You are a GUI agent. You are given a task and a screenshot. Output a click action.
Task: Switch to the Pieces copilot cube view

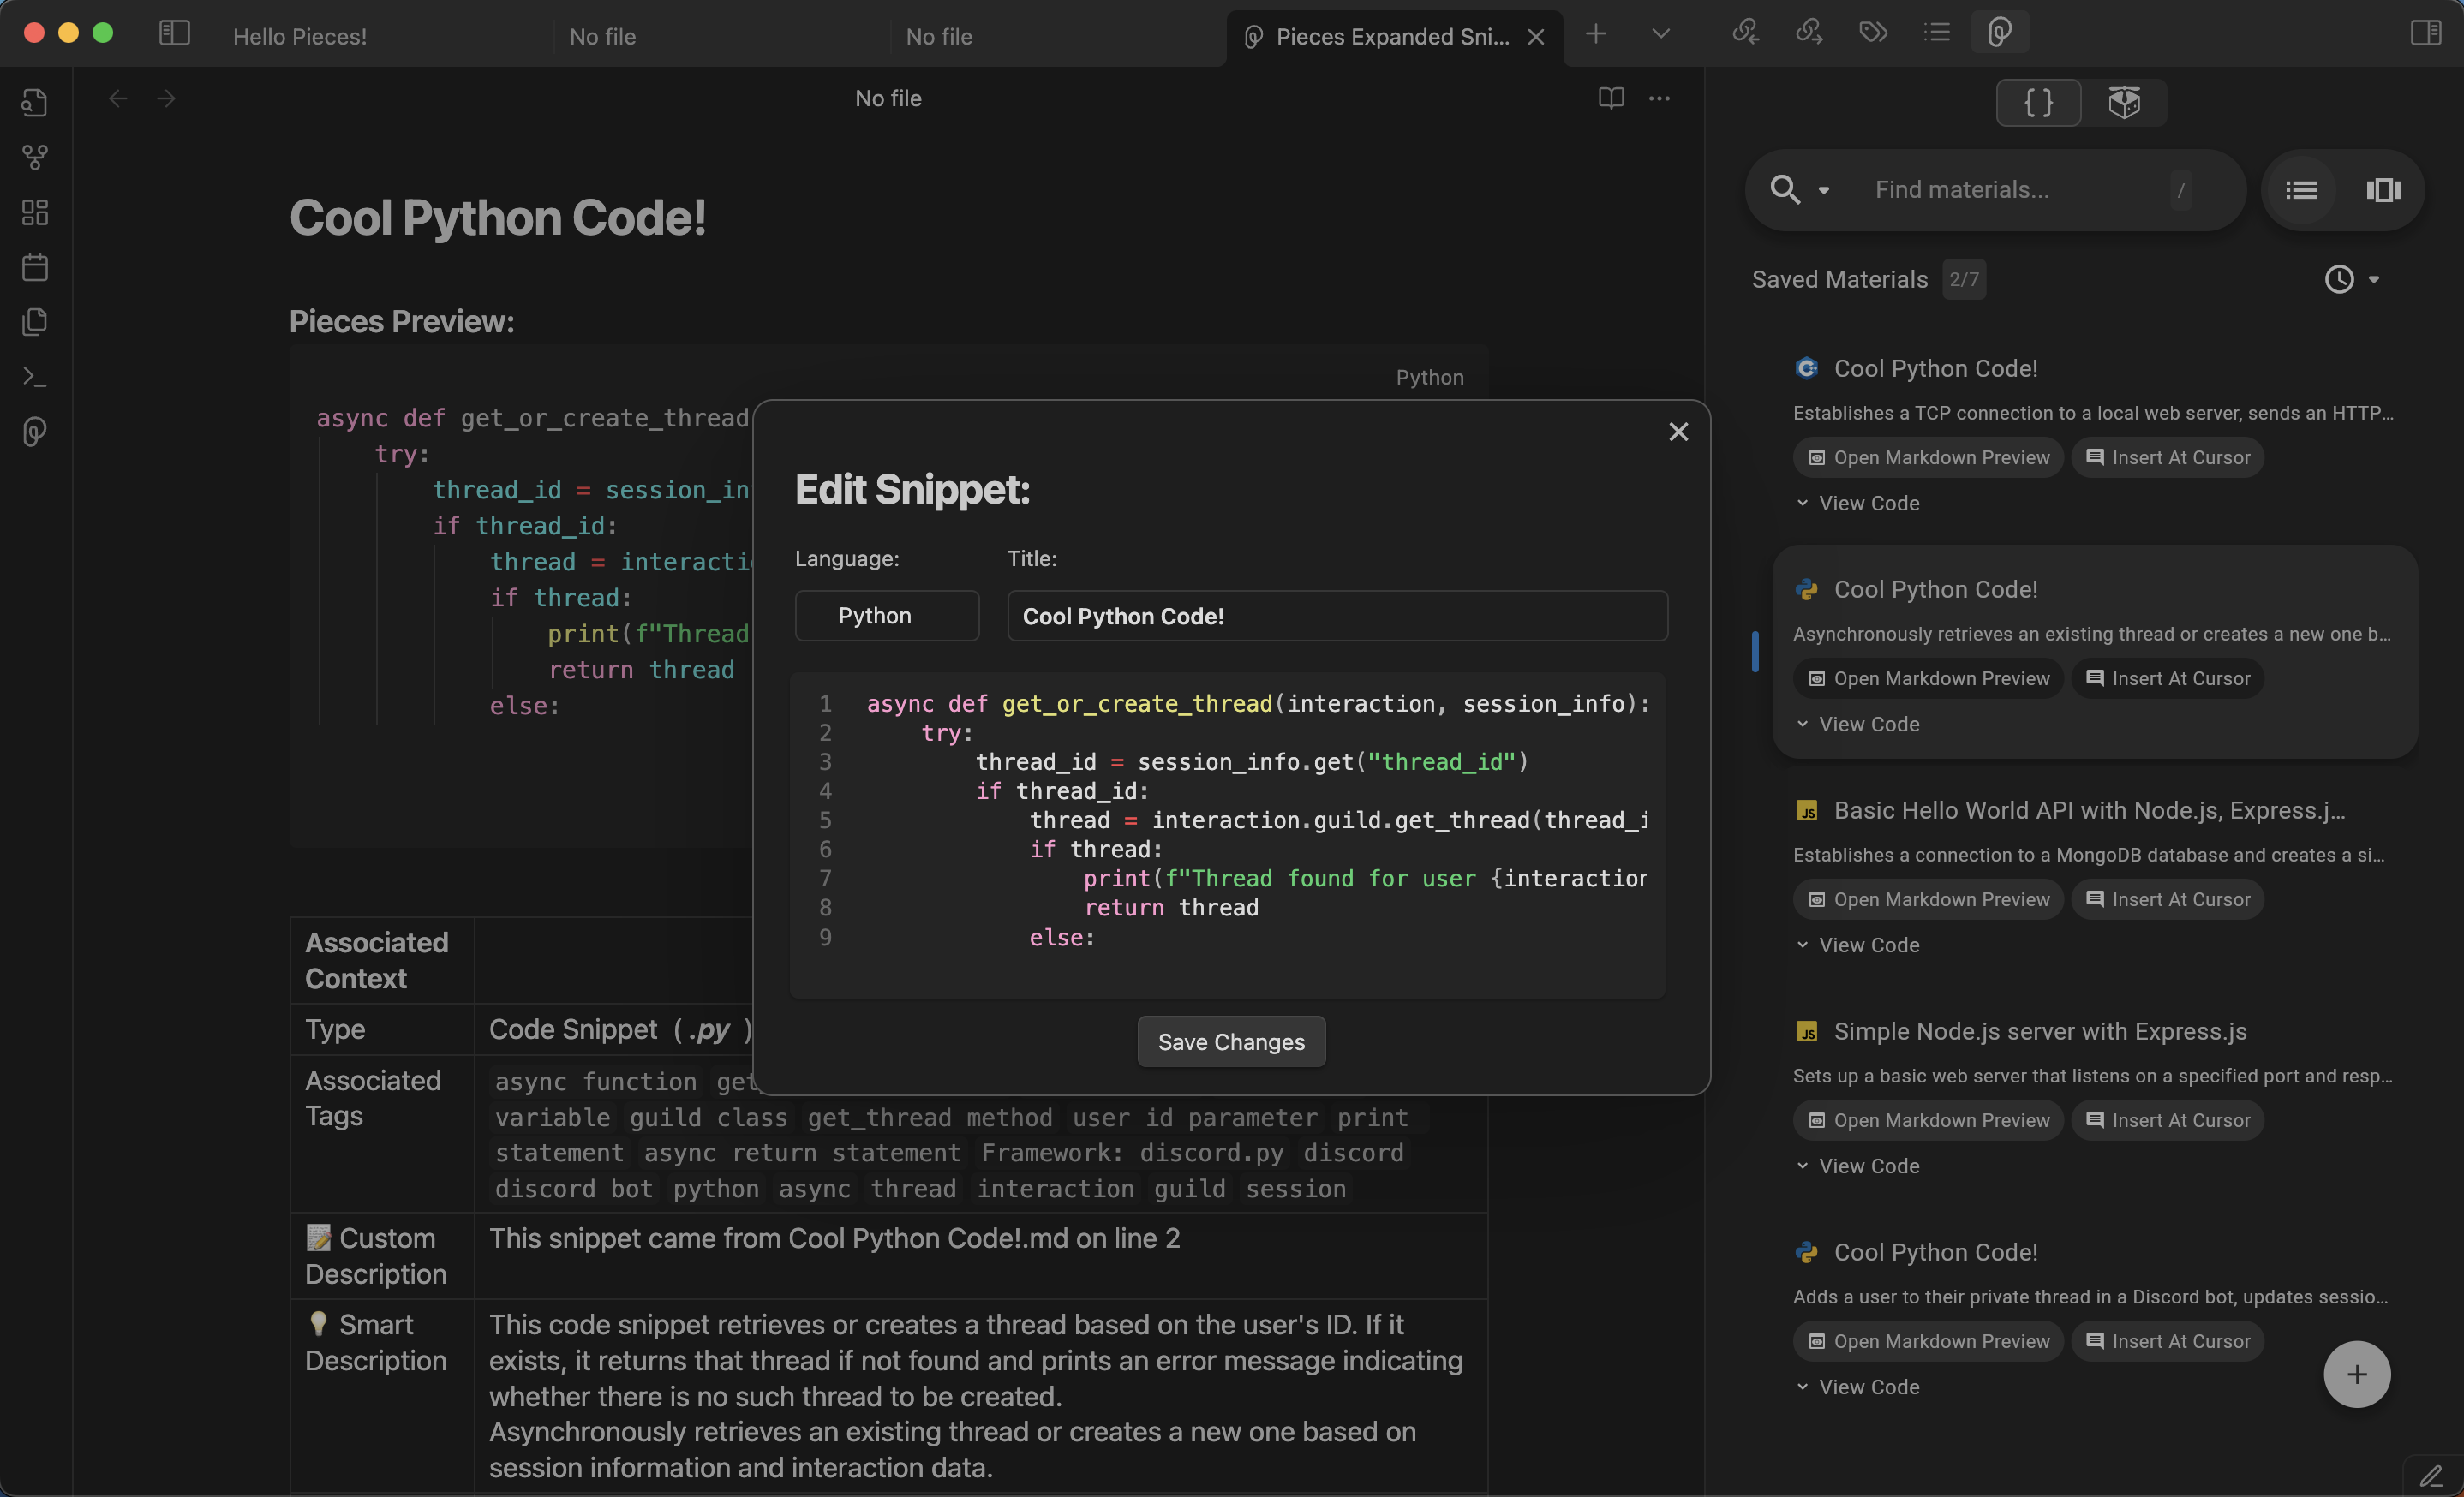2124,102
